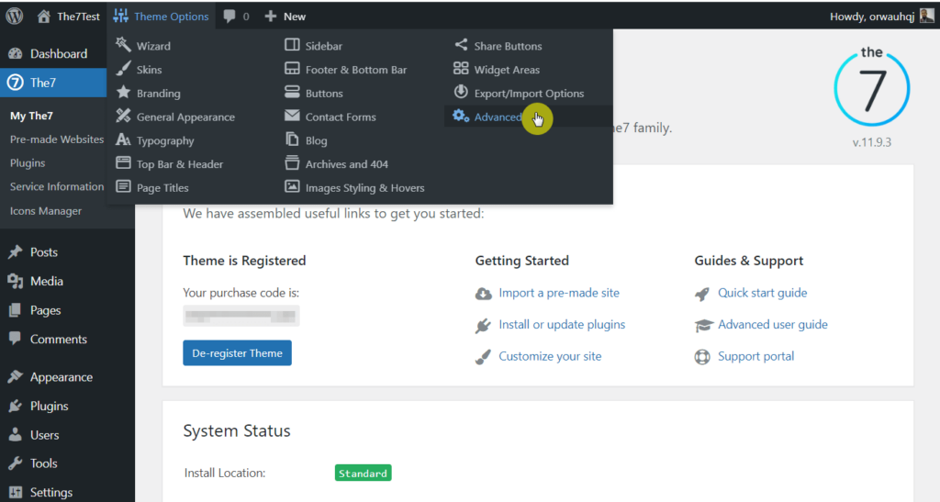This screenshot has width=940, height=502.
Task: Click the plus icon next to New
Action: (271, 17)
